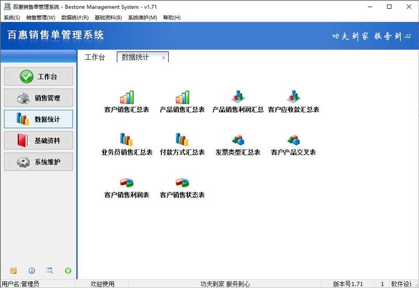Open the 产品销售汇总表 report icon
Image resolution: width=419 pixels, height=288 pixels.
[x=182, y=97]
